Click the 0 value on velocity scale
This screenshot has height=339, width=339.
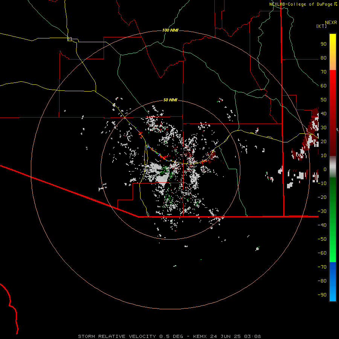(325, 169)
